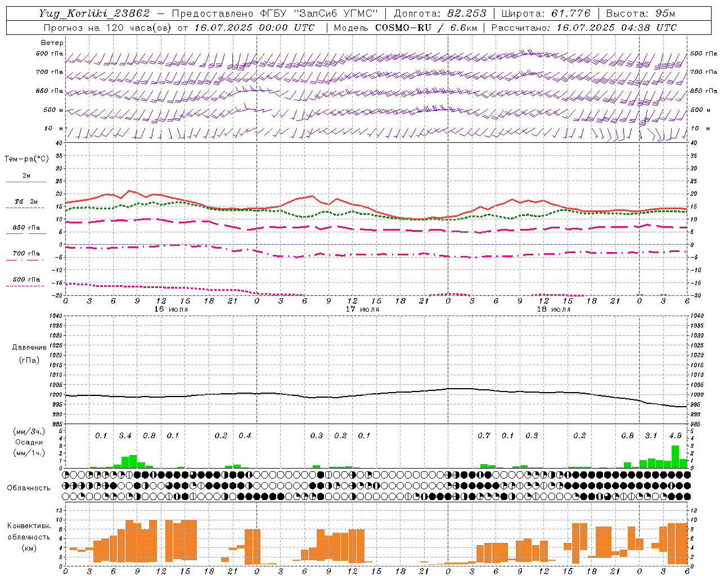Click the 3.4 precipitation amount value
This screenshot has width=720, height=576.
click(x=125, y=436)
